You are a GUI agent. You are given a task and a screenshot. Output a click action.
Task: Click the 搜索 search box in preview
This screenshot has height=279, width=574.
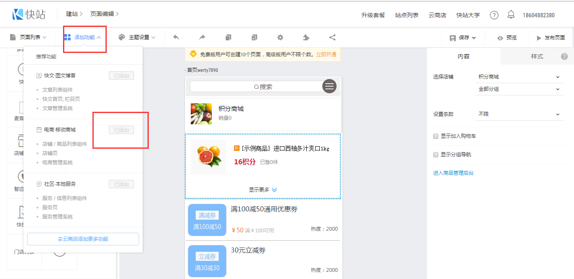[256, 87]
